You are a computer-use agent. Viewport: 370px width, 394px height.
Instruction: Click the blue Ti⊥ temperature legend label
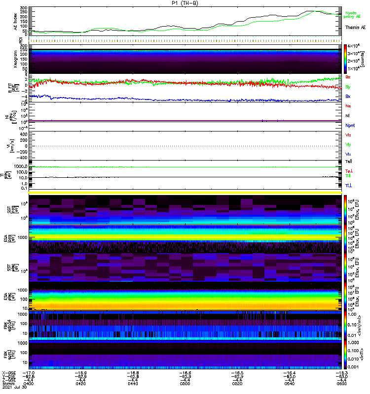click(349, 185)
